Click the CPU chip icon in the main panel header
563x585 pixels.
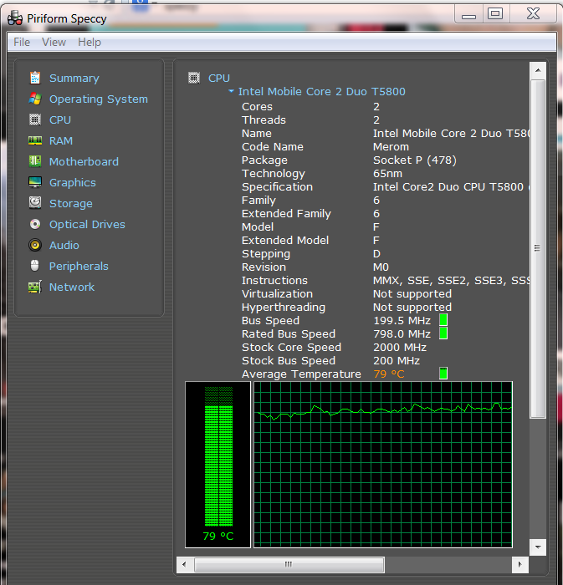[x=194, y=78]
